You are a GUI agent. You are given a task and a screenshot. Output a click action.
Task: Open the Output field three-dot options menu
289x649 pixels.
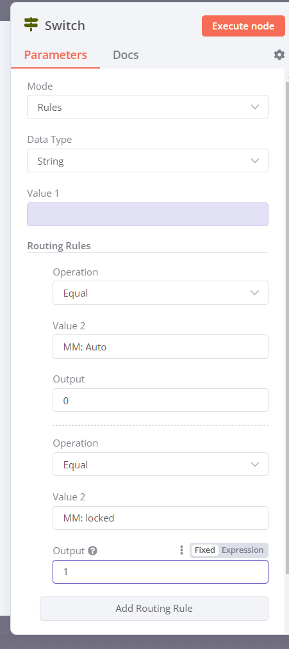181,550
